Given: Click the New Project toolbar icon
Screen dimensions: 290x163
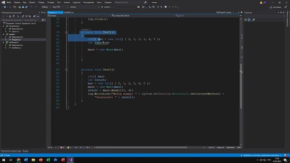Looking at the screenshot, I should click(14, 7).
